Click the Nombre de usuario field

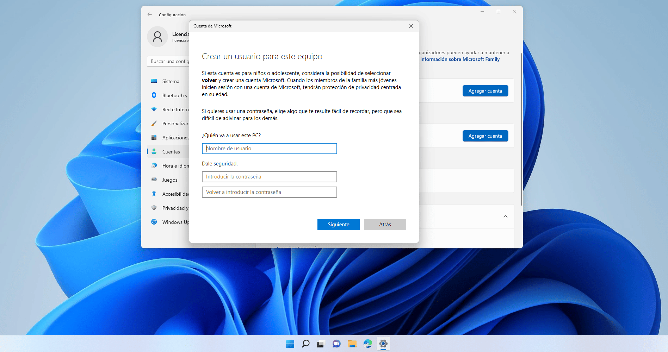point(269,148)
